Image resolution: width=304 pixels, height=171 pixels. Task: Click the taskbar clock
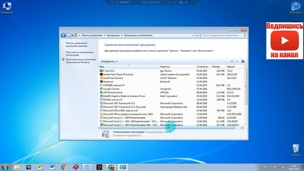click(x=294, y=167)
